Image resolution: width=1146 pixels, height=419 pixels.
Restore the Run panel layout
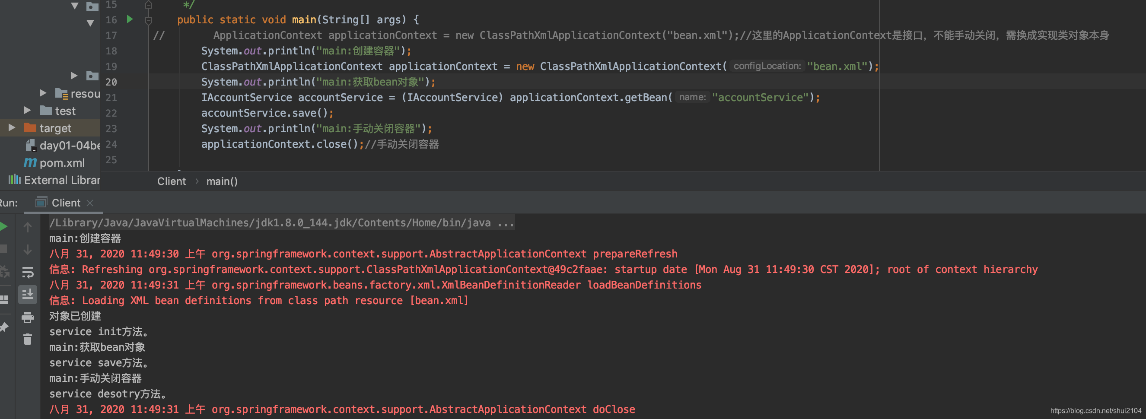pyautogui.click(x=4, y=299)
